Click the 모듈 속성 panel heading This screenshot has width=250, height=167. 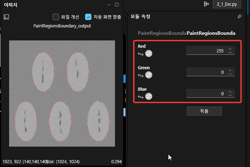tap(140, 17)
